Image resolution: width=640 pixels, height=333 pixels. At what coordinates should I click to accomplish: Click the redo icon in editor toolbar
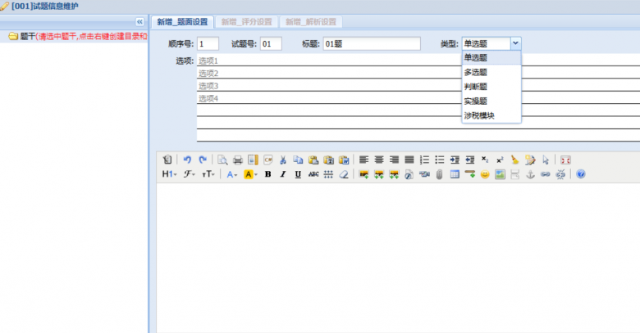[202, 160]
